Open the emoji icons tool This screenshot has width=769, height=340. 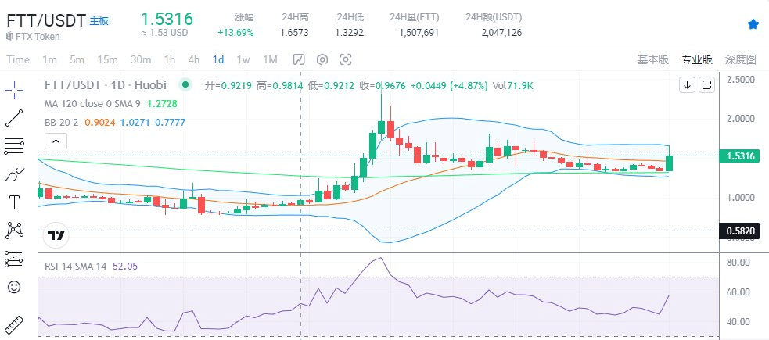click(x=14, y=287)
